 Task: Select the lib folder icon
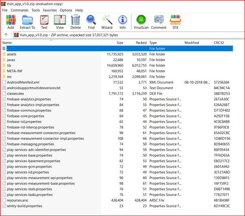(x=4, y=65)
